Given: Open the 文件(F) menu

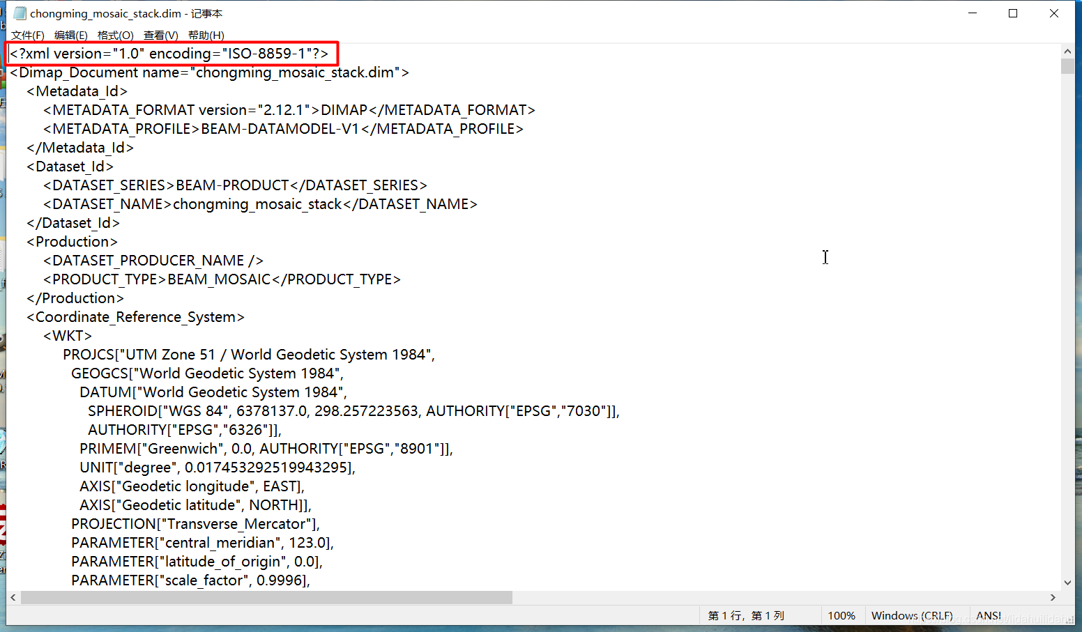Looking at the screenshot, I should [28, 36].
